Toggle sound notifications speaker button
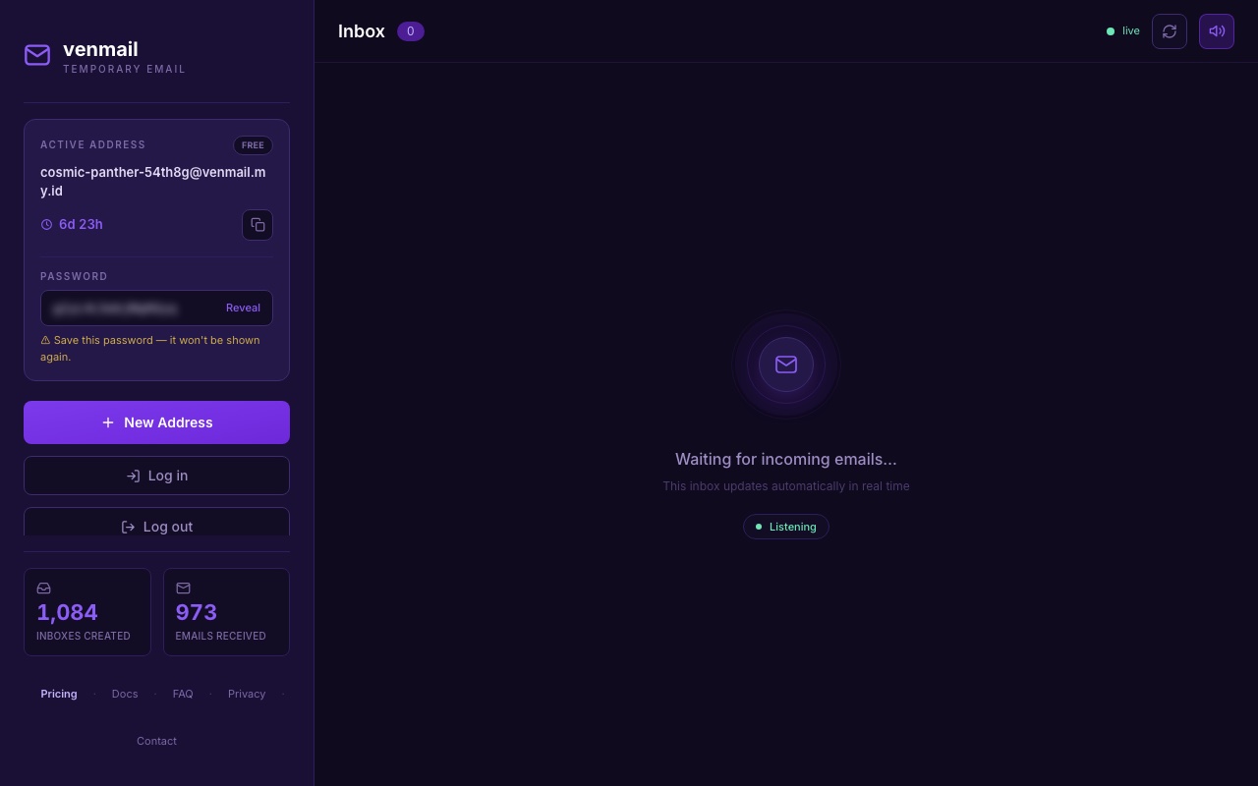Screen dimensions: 1258x786 [1217, 31]
